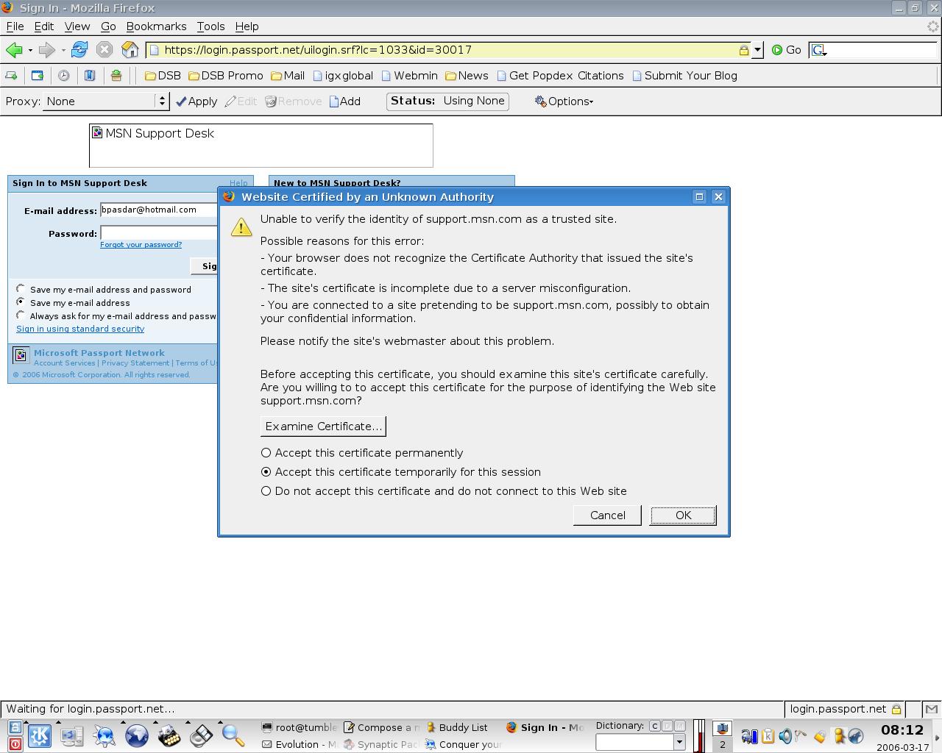Select Accept certificate temporarily for this session
The height and width of the screenshot is (753, 942).
click(x=266, y=472)
